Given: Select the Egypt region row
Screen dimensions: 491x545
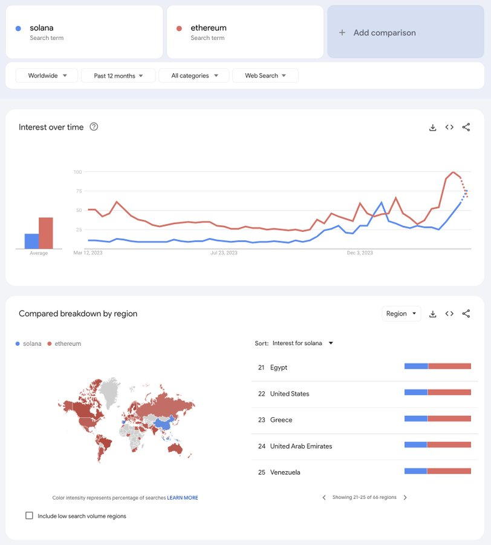Looking at the screenshot, I should pyautogui.click(x=365, y=368).
